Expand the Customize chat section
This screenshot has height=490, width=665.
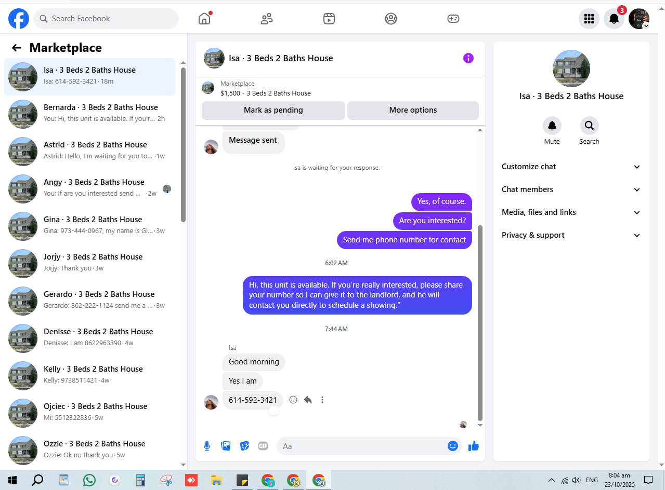point(571,167)
